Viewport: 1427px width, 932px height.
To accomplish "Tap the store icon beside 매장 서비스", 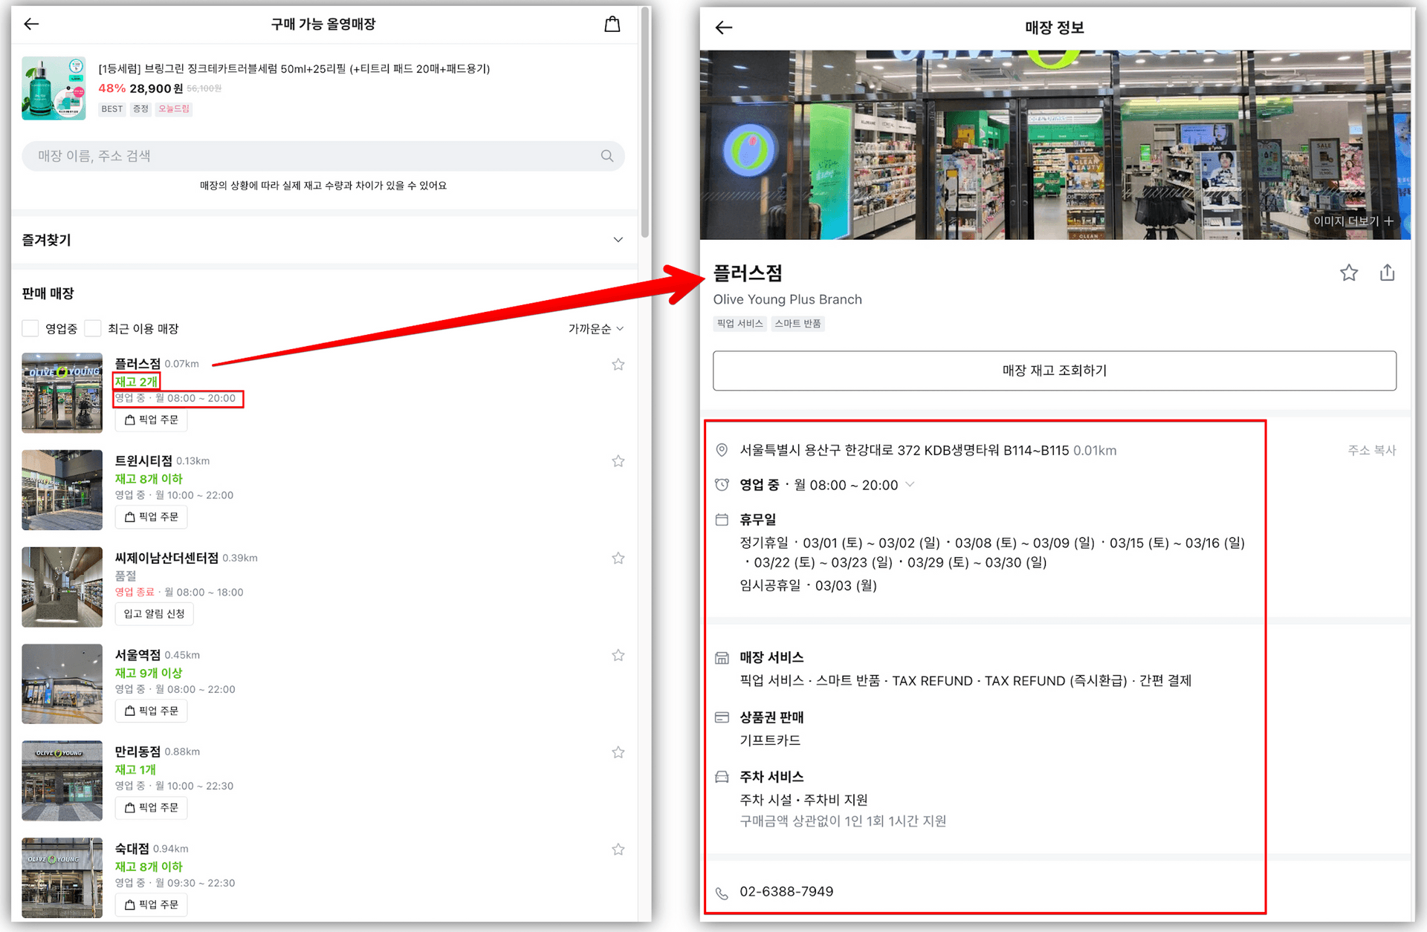I will 722,658.
